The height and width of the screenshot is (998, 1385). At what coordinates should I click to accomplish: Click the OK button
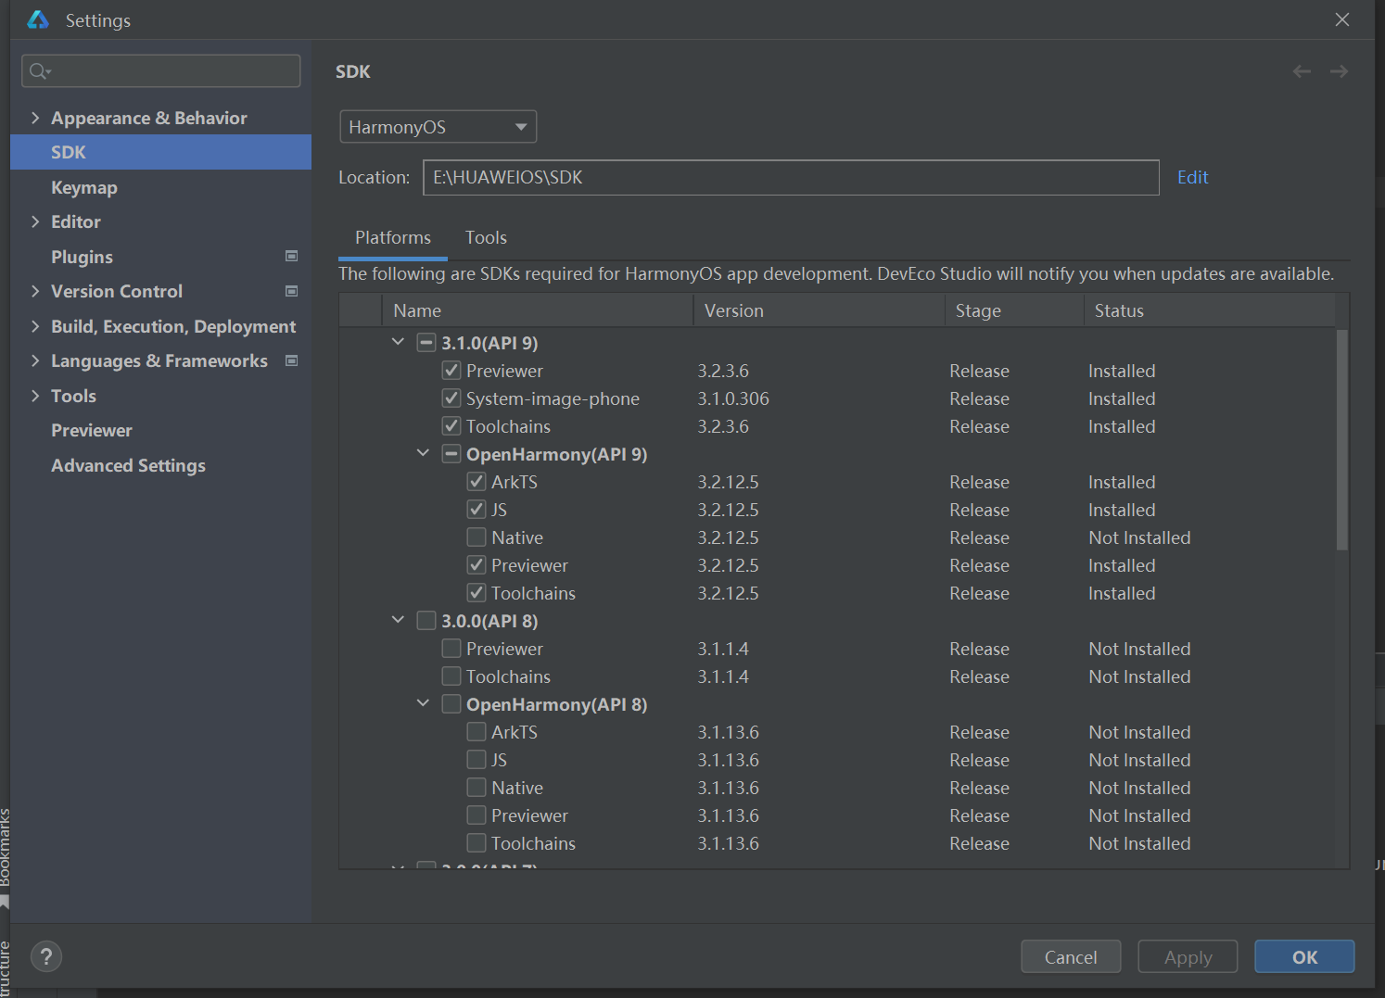coord(1304,957)
